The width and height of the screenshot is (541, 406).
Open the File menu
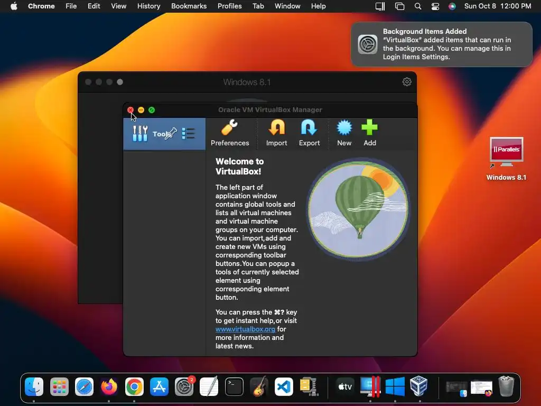(x=71, y=6)
